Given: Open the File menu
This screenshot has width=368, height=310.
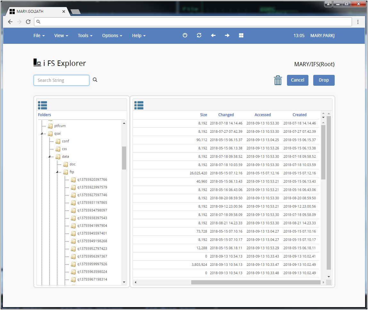Looking at the screenshot, I should point(39,36).
